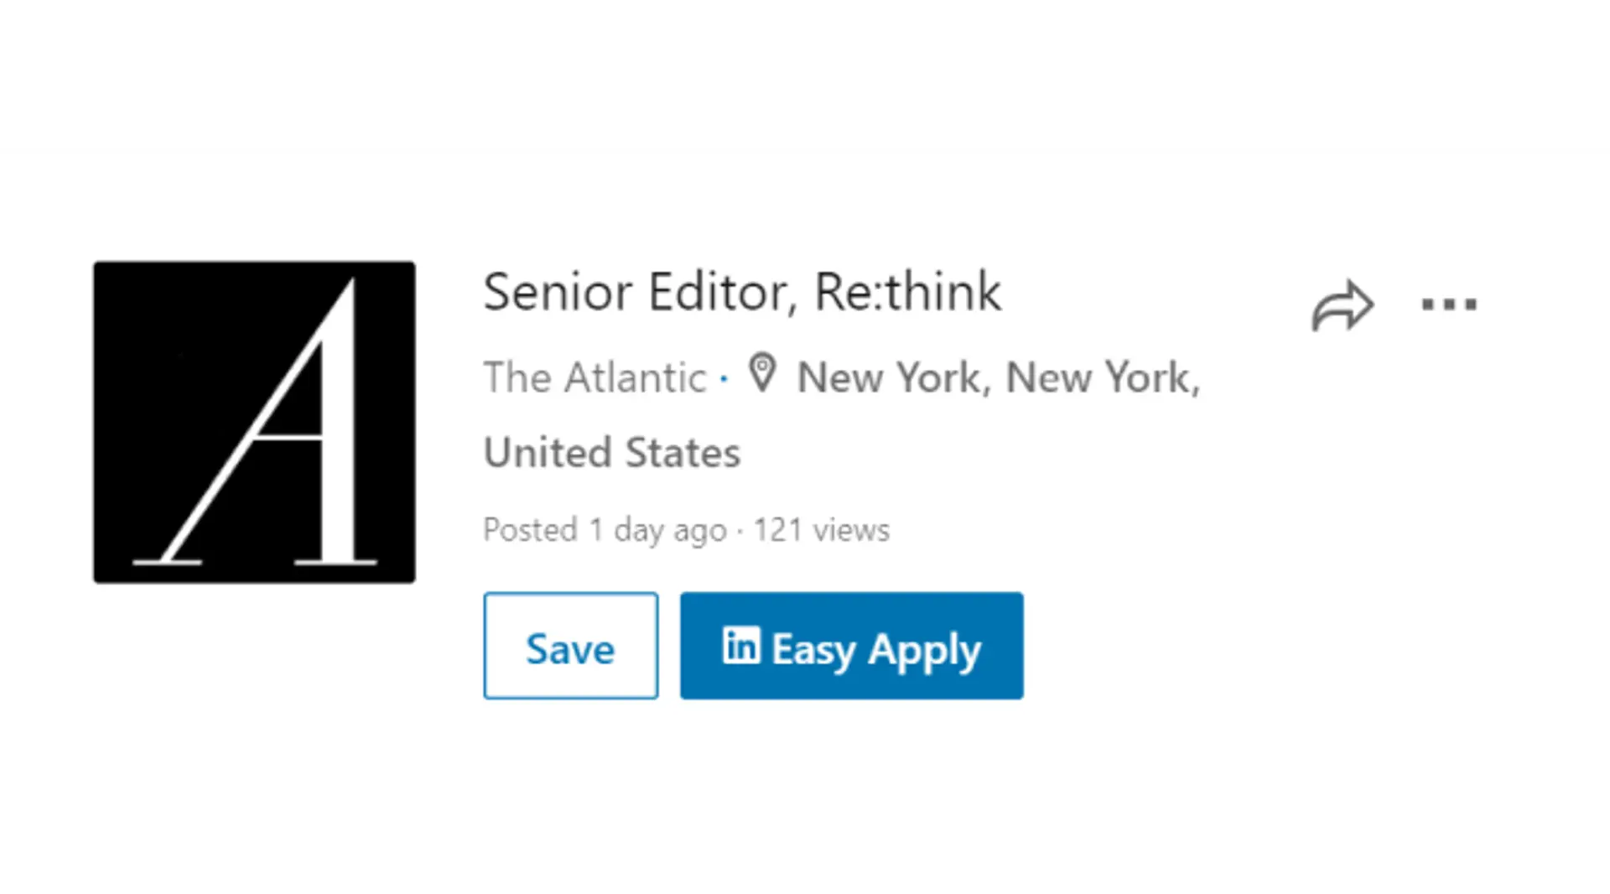Click the word 'Re:think' in the title
The width and height of the screenshot is (1610, 894).
(x=907, y=292)
